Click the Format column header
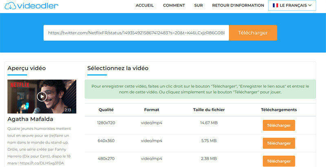This screenshot has width=326, height=167. (152, 110)
